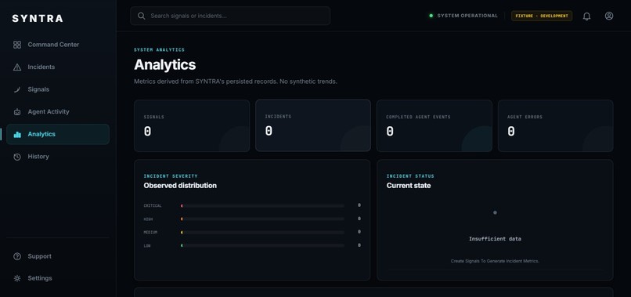Click the Analytics bar chart icon
The image size is (631, 297).
17,134
